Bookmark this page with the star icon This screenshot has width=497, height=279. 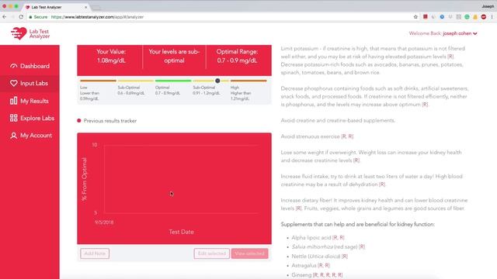(415, 17)
